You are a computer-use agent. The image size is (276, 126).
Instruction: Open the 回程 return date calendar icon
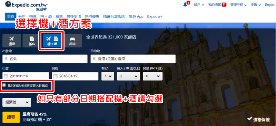tap(56, 76)
